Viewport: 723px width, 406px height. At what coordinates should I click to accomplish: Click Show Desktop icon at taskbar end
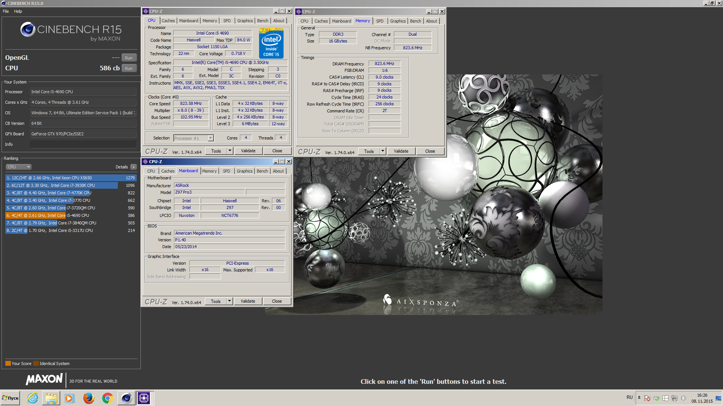click(718, 398)
